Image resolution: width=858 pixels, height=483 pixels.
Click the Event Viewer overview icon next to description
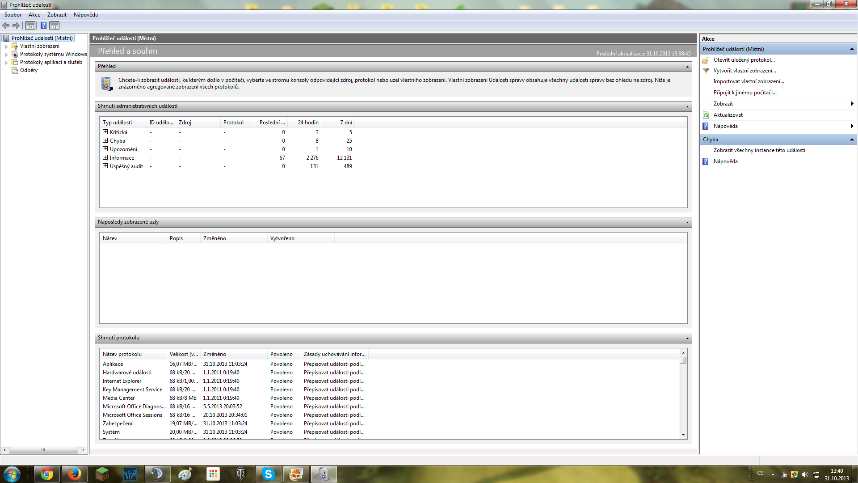(x=106, y=84)
